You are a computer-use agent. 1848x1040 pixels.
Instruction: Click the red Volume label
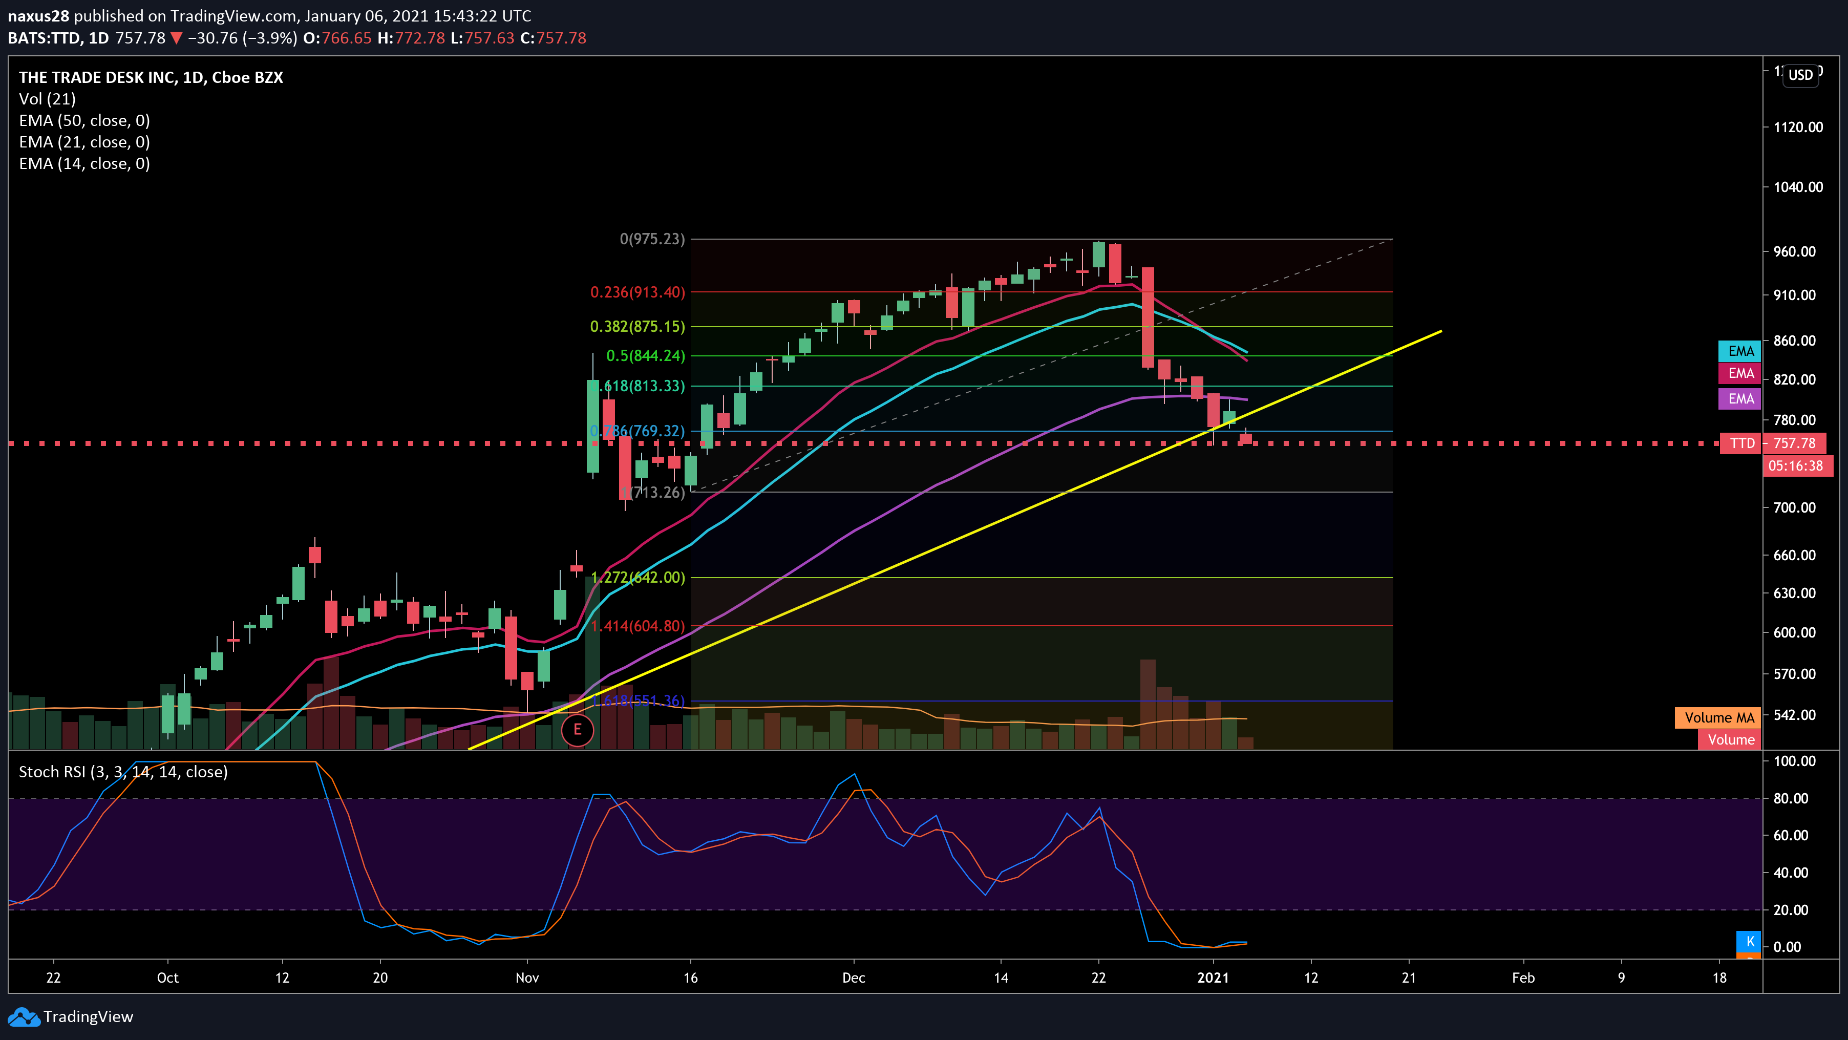coord(1730,740)
